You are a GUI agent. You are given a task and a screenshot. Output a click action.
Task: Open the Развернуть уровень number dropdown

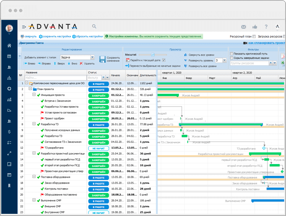click(224, 60)
